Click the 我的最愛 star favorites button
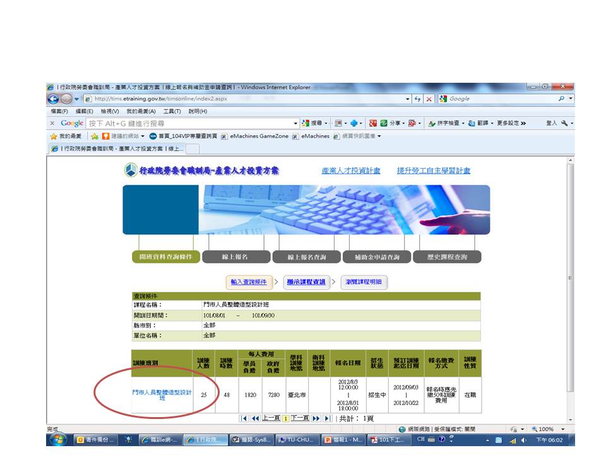This screenshot has width=606, height=455. click(65, 136)
